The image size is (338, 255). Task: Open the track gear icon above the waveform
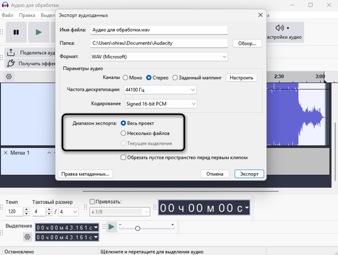click(9, 76)
